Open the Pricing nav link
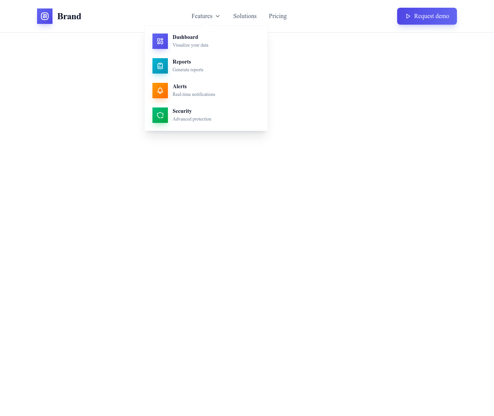 coord(278,16)
